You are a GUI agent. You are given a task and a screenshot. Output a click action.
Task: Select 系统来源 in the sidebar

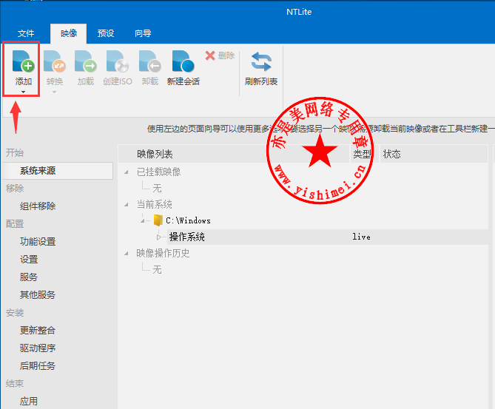tap(58, 171)
